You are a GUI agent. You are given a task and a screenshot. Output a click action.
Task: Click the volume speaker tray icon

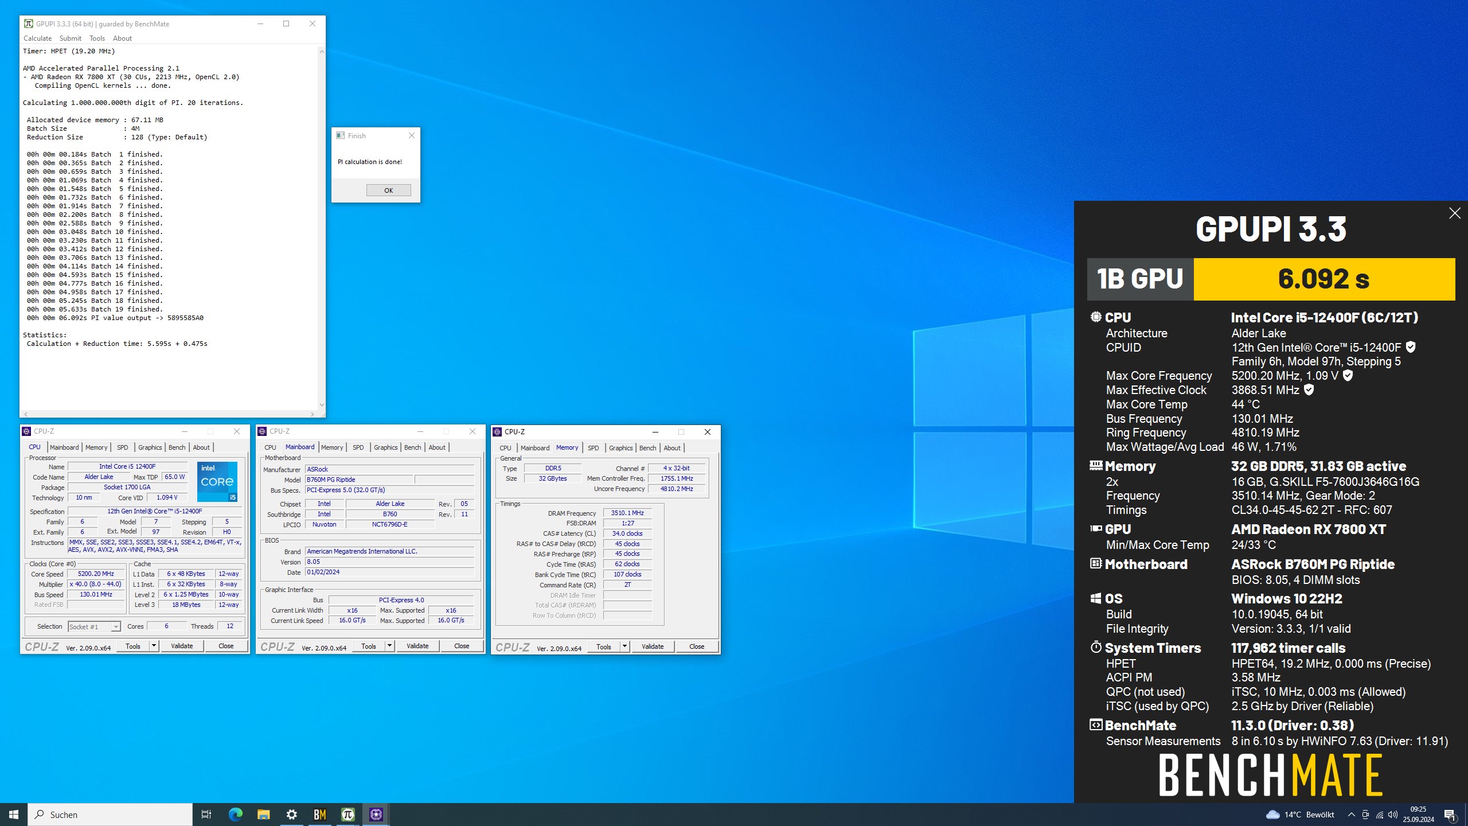point(1393,815)
